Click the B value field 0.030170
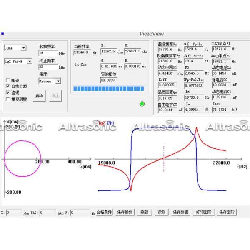This screenshot has height=250, width=250. [x=133, y=66]
